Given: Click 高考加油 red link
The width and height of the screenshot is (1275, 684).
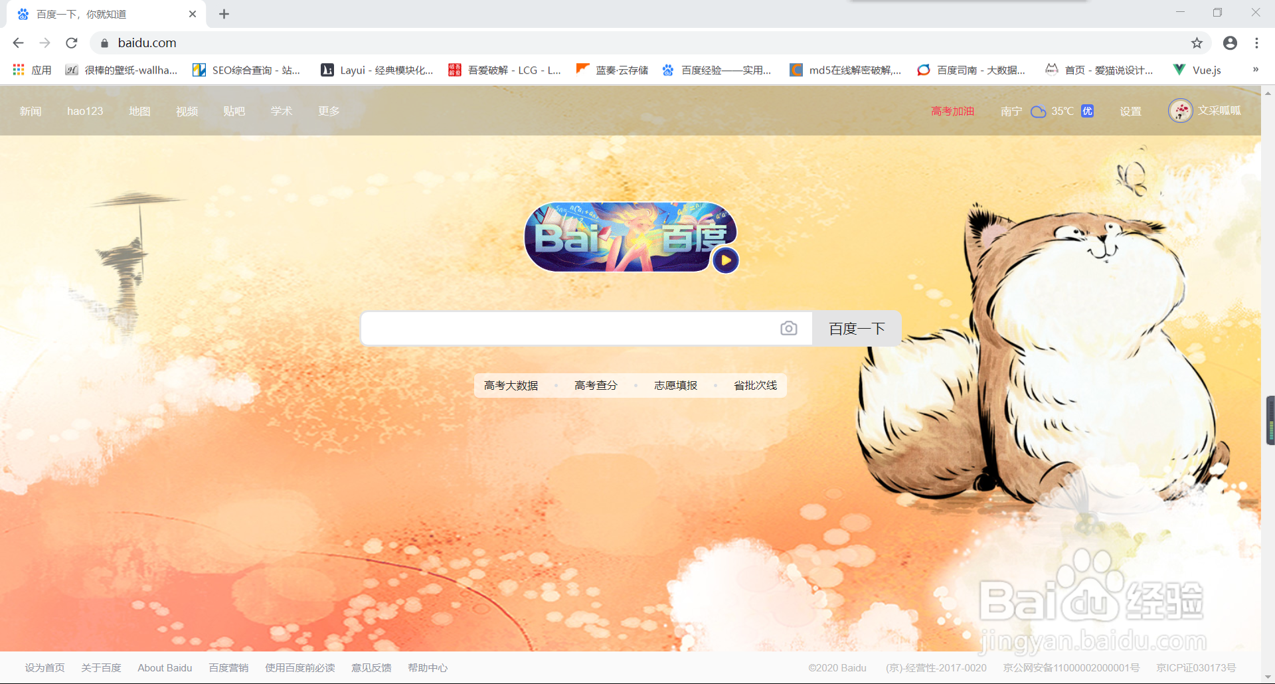Looking at the screenshot, I should (952, 111).
